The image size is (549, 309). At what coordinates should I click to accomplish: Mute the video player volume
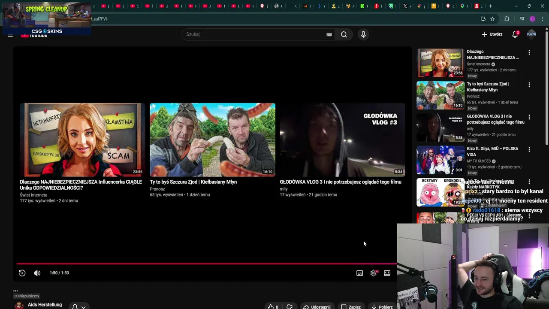click(37, 273)
